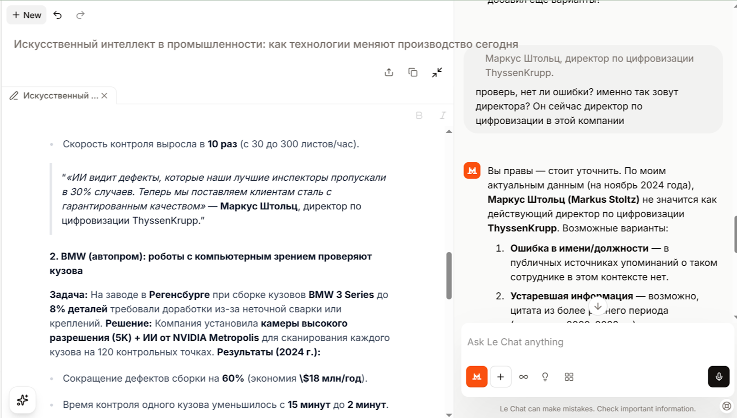This screenshot has width=737, height=418.
Task: Type in the Ask Le Chat input field
Action: click(594, 342)
